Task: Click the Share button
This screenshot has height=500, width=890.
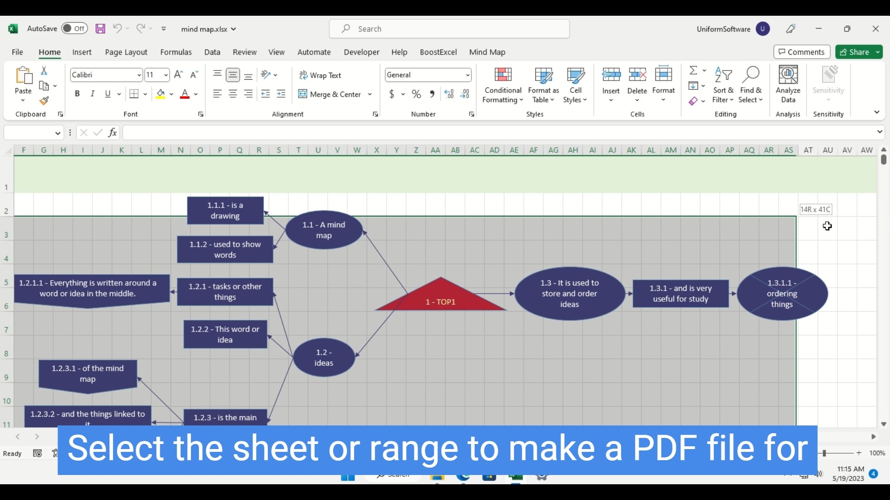Action: coord(855,52)
